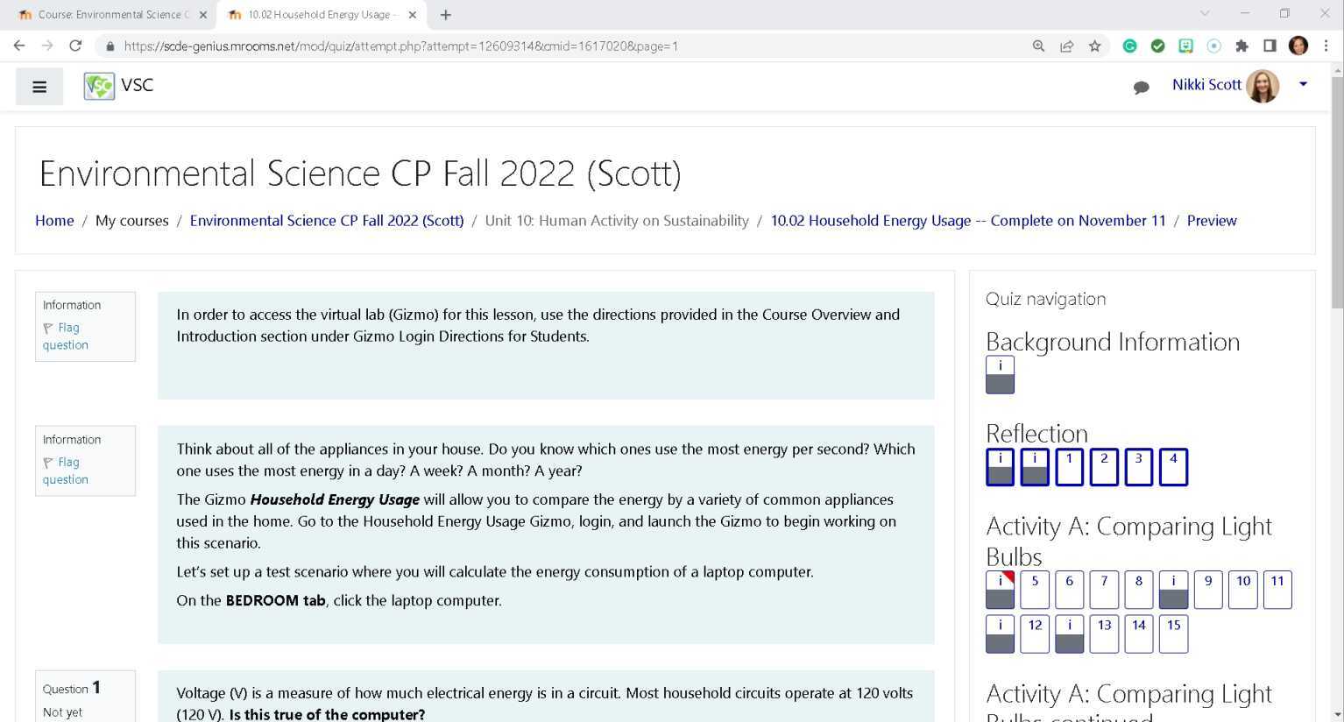Image resolution: width=1344 pixels, height=722 pixels.
Task: Click the Preview breadcrumb link
Action: tap(1211, 221)
